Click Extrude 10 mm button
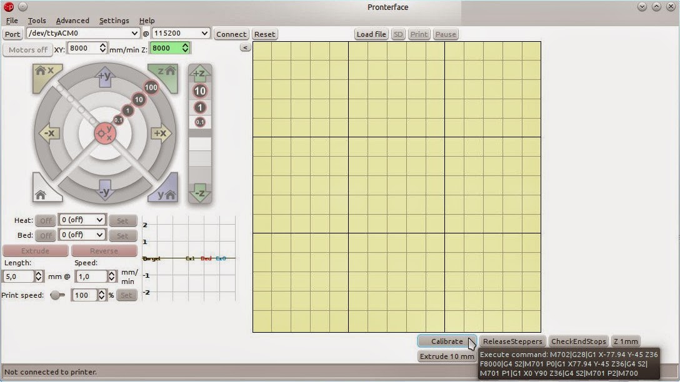The image size is (680, 382). 447,356
